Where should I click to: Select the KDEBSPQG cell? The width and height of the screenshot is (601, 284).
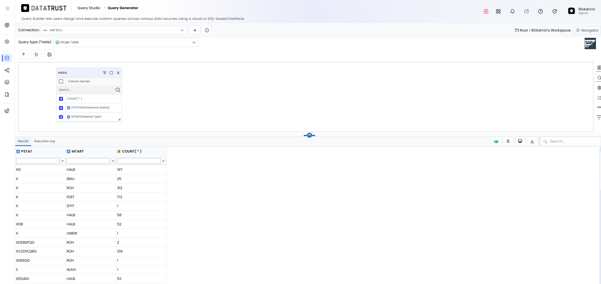click(40, 242)
